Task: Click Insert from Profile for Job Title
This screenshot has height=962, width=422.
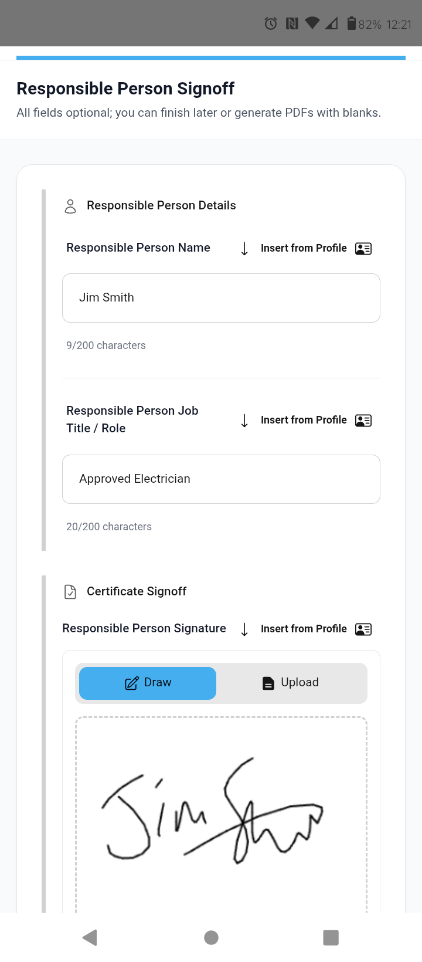Action: pos(304,420)
